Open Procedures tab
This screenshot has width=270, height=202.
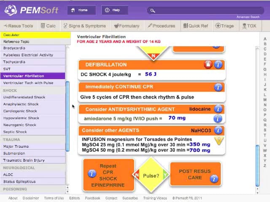162,26
